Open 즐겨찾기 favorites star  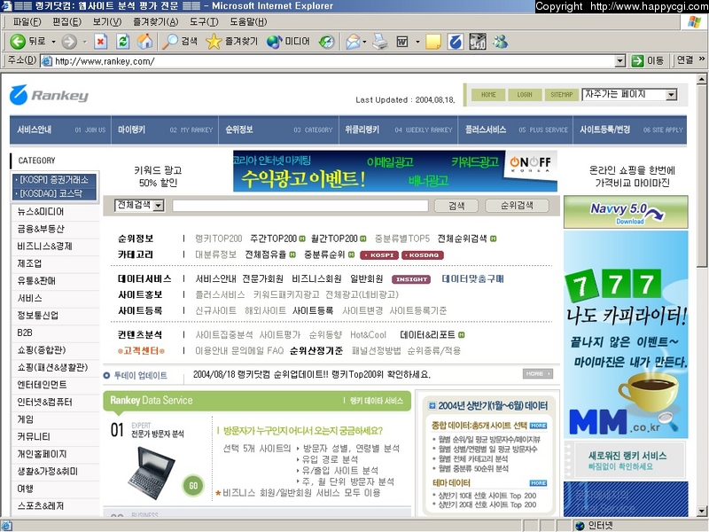click(x=231, y=42)
